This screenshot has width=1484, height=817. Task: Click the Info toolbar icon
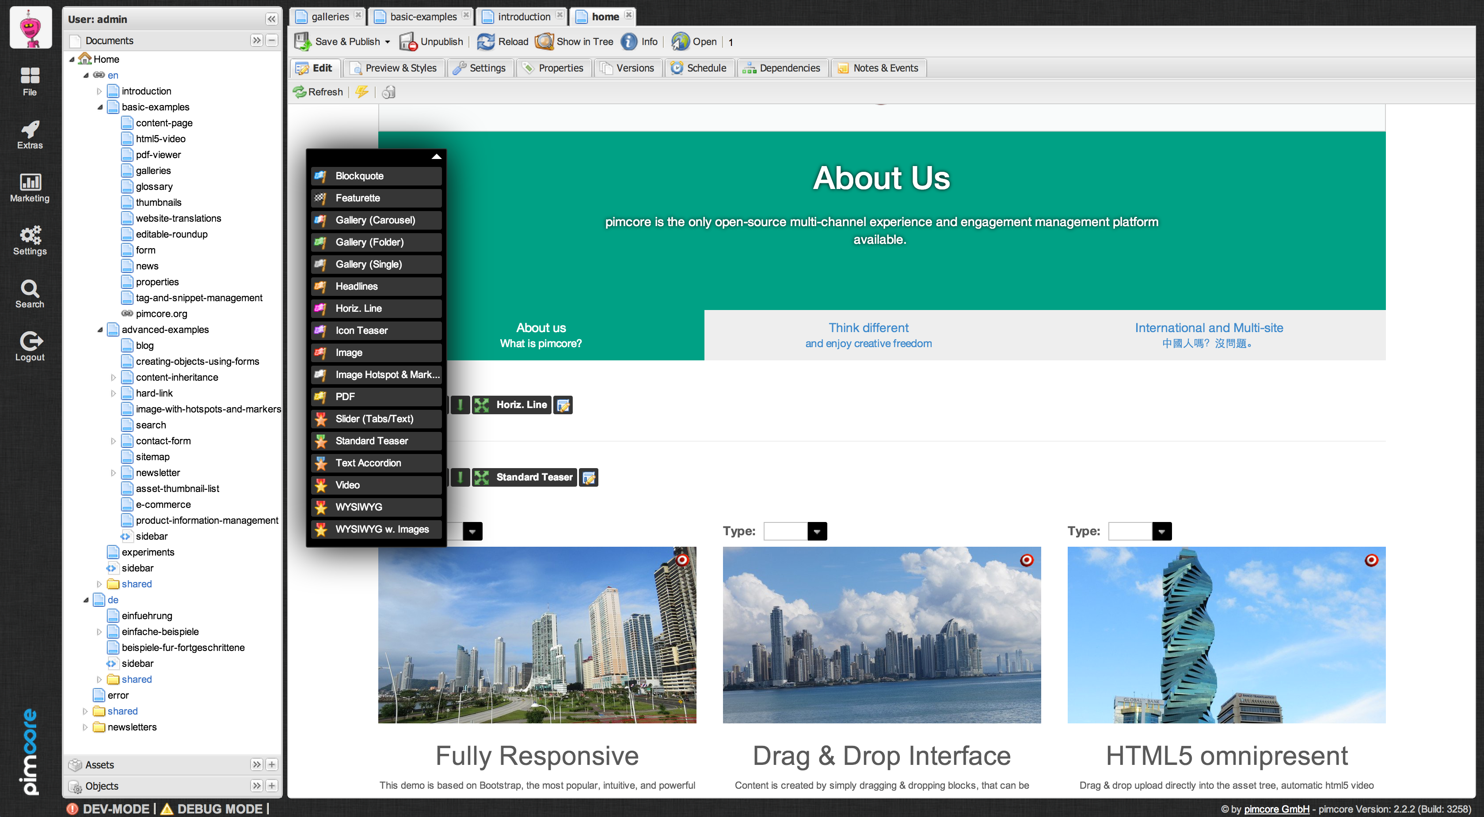click(629, 42)
